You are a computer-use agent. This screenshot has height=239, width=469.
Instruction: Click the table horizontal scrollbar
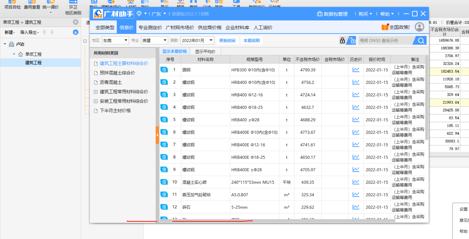[277, 221]
